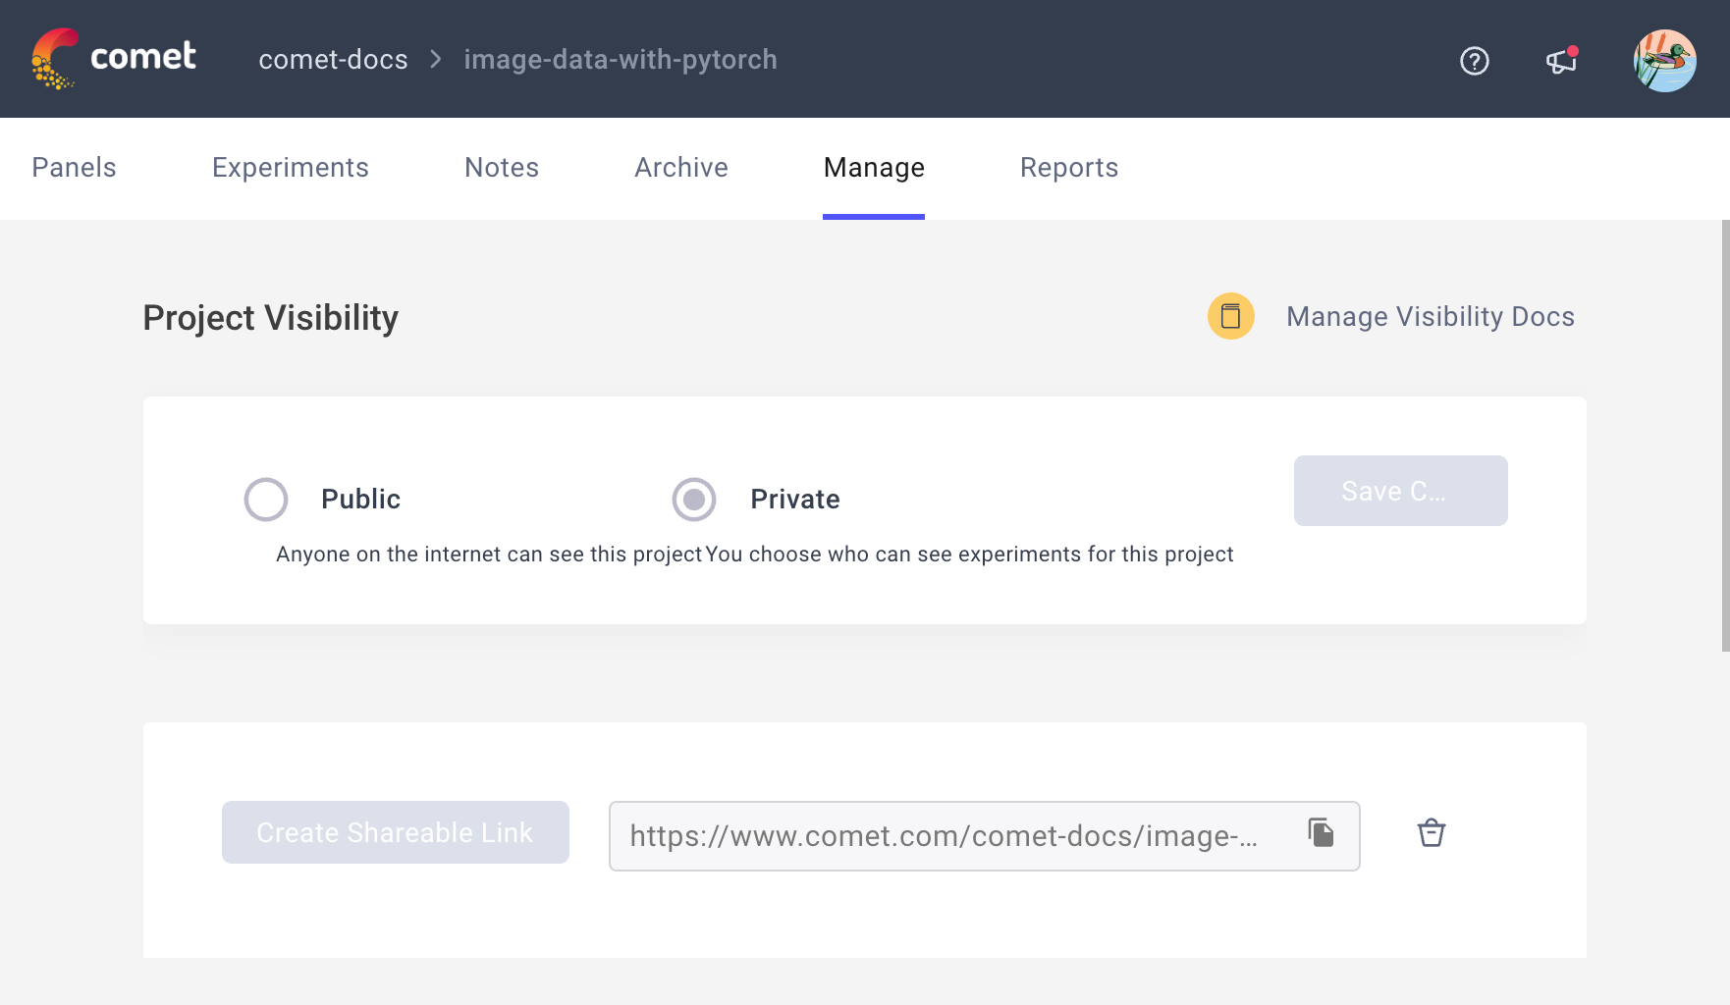Screen dimensions: 1730x1005
Task: Select the Private visibility option
Action: tap(694, 499)
